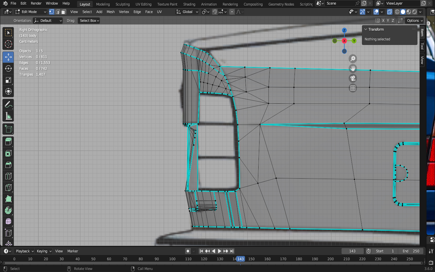The width and height of the screenshot is (435, 272).
Task: Toggle X axis mirror option
Action: click(383, 21)
